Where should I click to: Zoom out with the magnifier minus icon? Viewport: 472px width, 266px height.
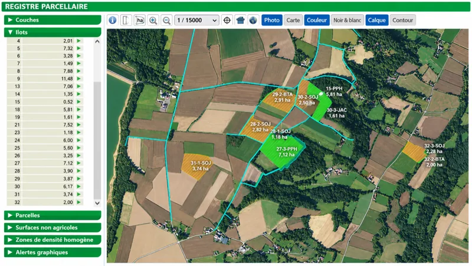[x=166, y=20]
